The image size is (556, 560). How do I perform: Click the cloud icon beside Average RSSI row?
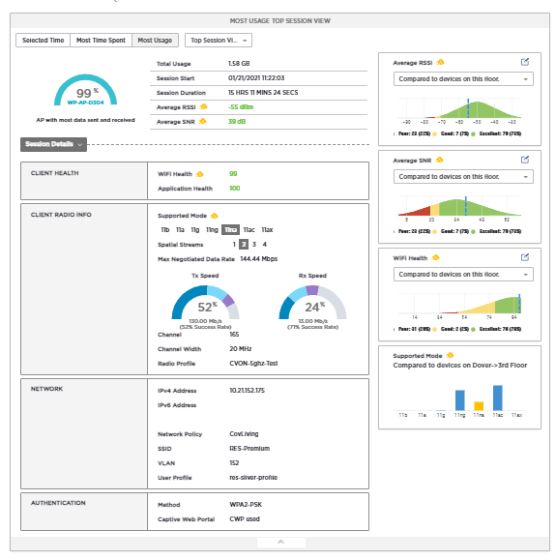tap(204, 106)
